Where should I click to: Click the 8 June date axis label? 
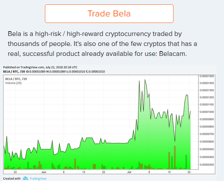[63, 172]
